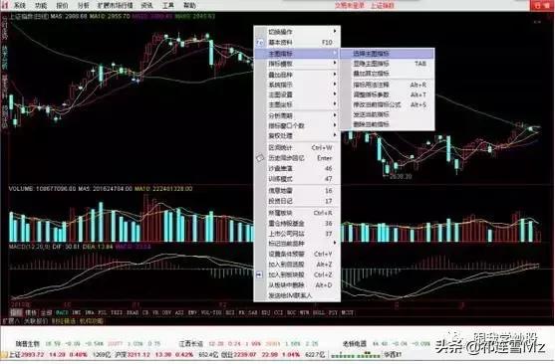The height and width of the screenshot is (364, 555).
Task: Choose 选择主图指标 in the submenu
Action: [387, 54]
